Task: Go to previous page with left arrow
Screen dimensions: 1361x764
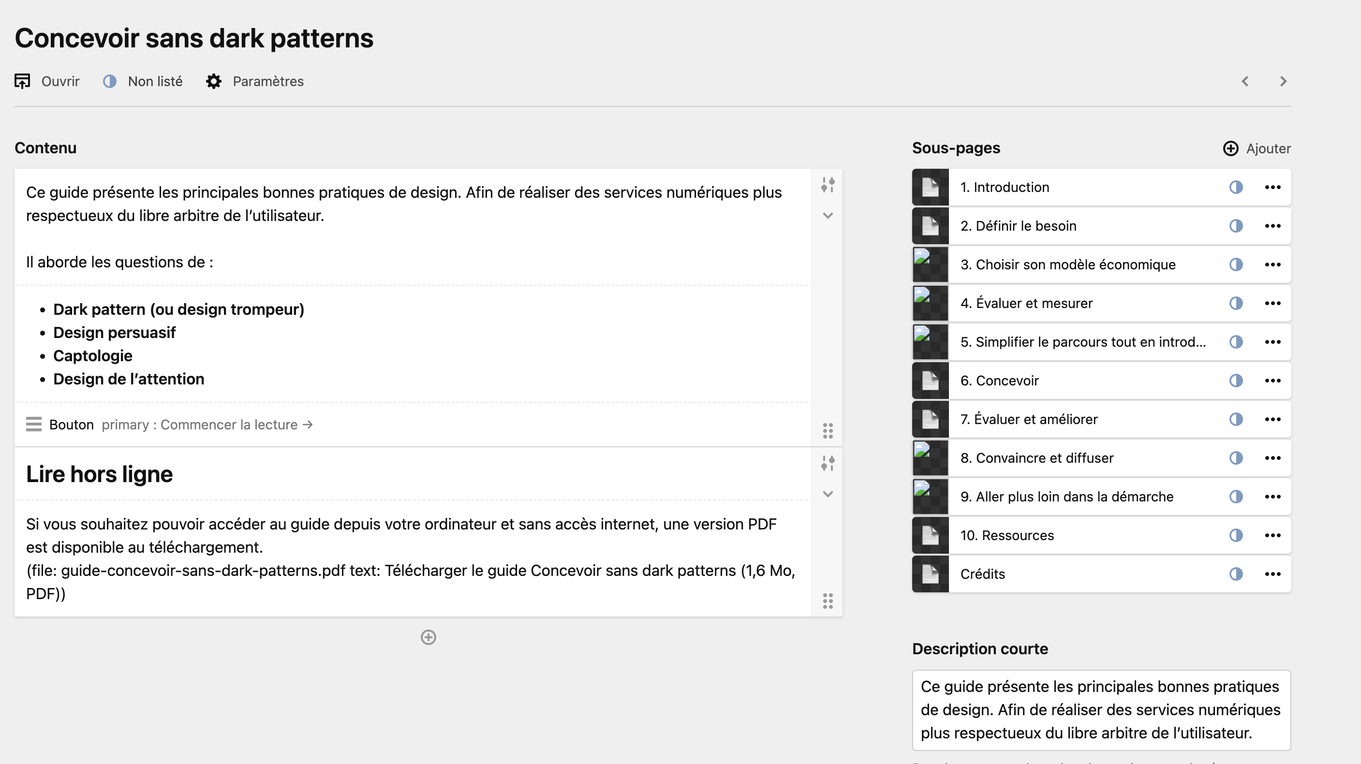Action: point(1245,81)
